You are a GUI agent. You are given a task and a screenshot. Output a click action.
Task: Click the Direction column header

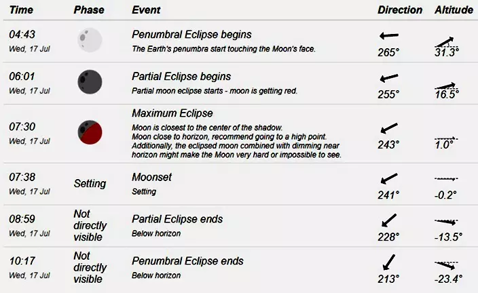pos(400,10)
